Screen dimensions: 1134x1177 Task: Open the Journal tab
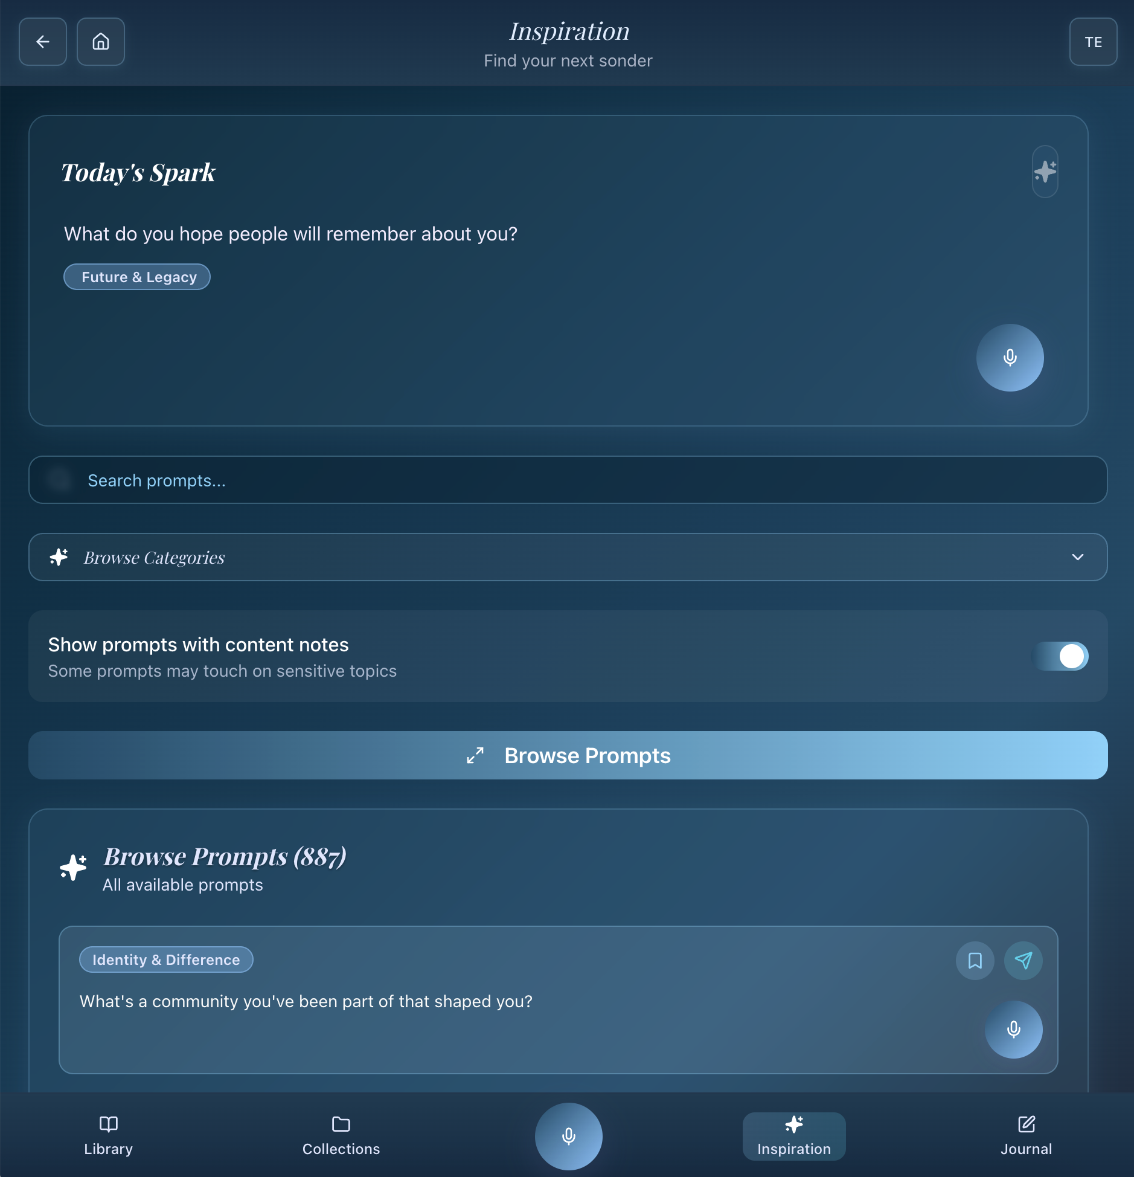(x=1026, y=1136)
